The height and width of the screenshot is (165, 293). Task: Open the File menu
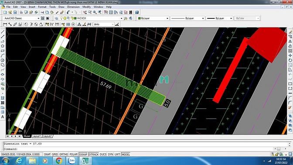(8, 7)
